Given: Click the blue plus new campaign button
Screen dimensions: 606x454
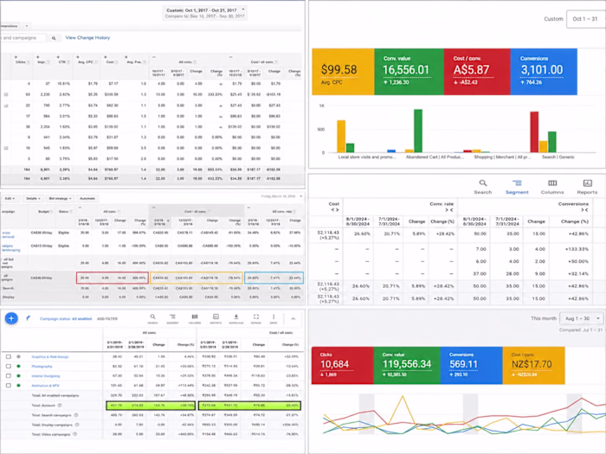Looking at the screenshot, I should 11,318.
